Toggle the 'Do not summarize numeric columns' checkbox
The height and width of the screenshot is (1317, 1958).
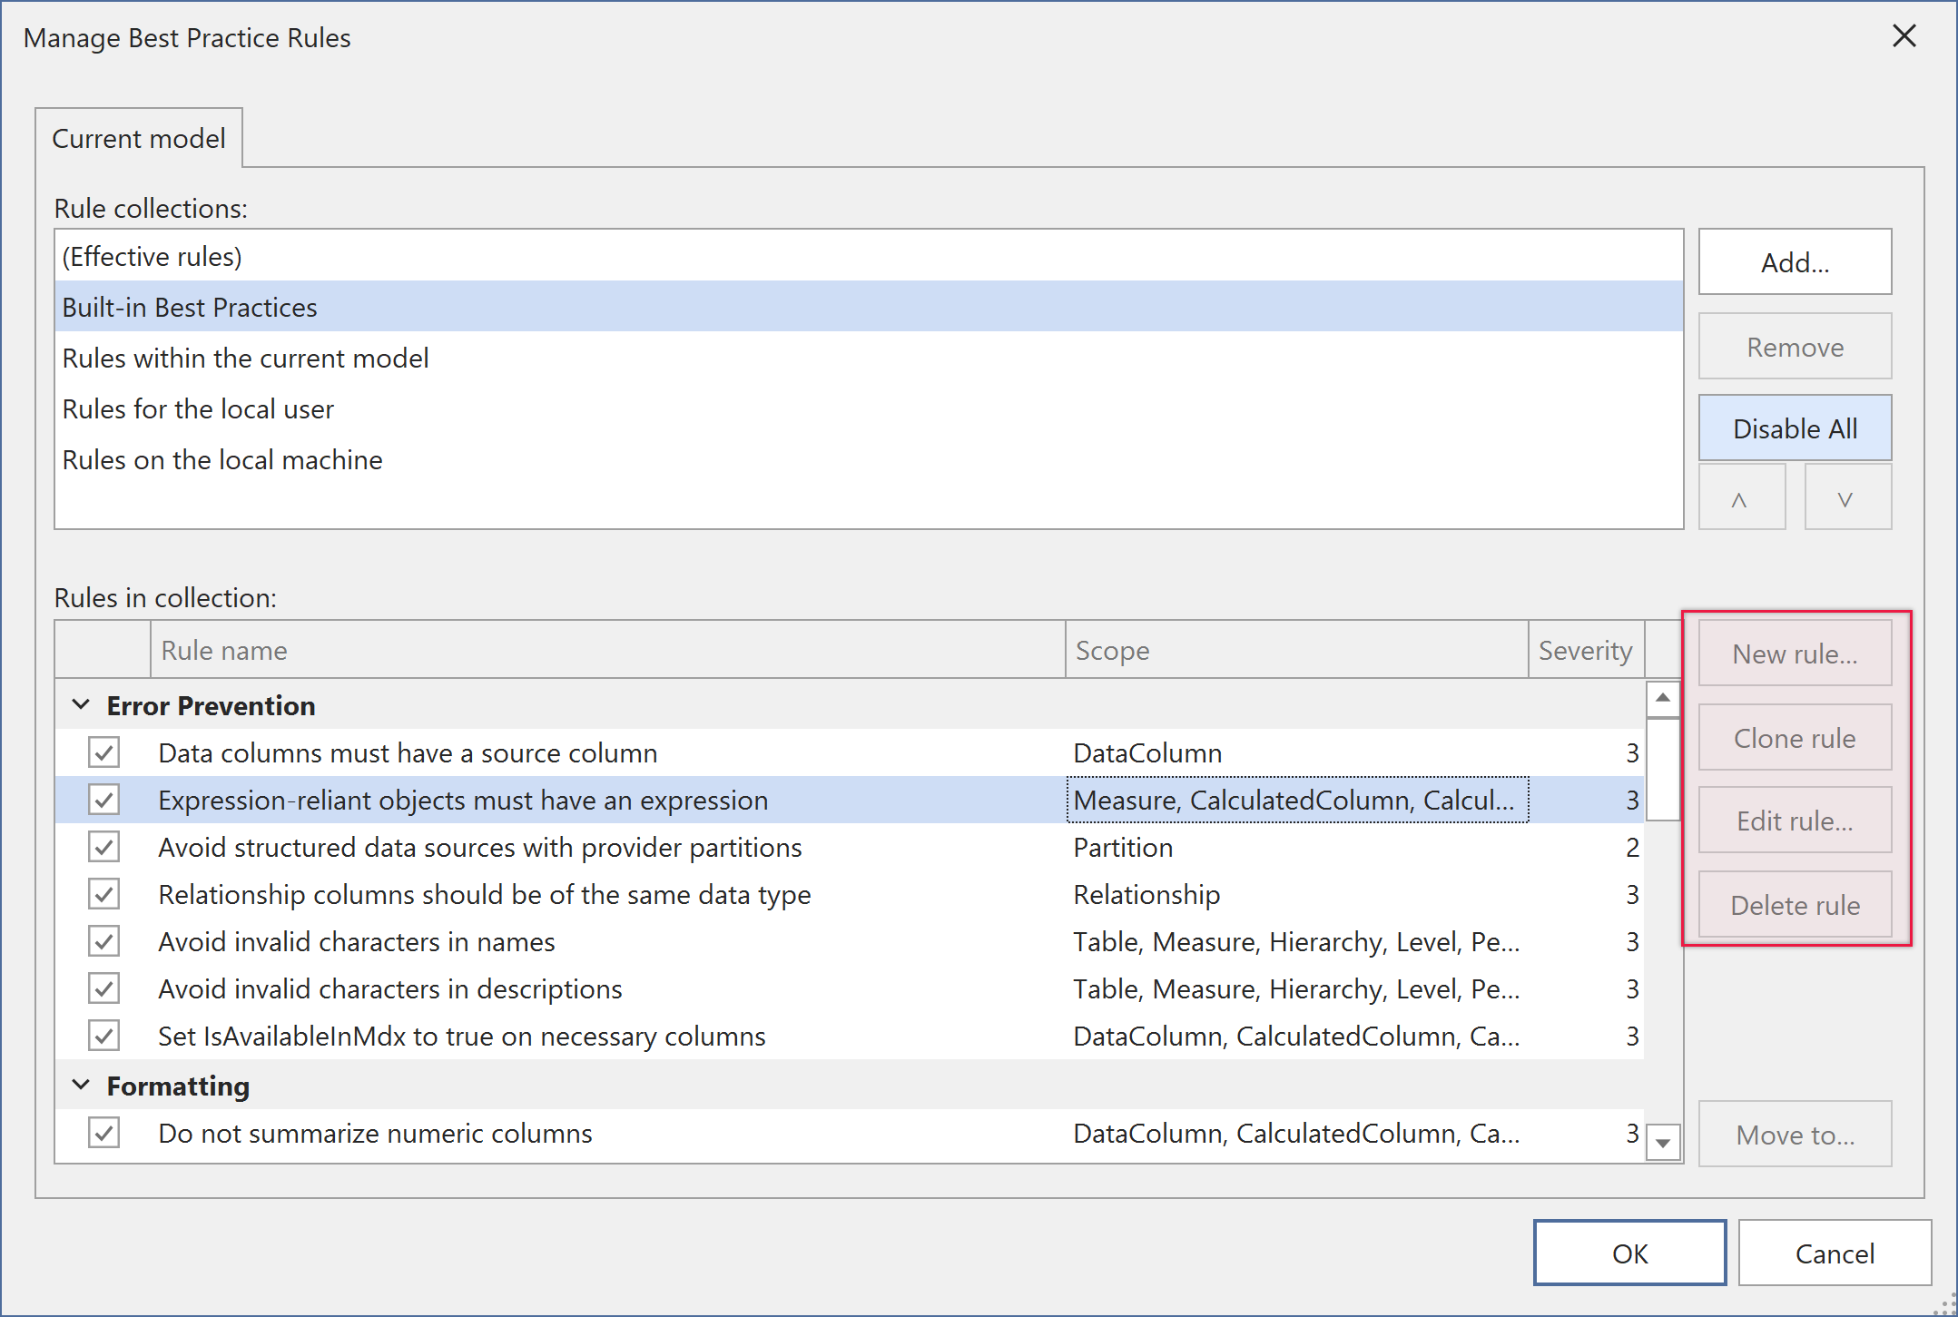[103, 1133]
